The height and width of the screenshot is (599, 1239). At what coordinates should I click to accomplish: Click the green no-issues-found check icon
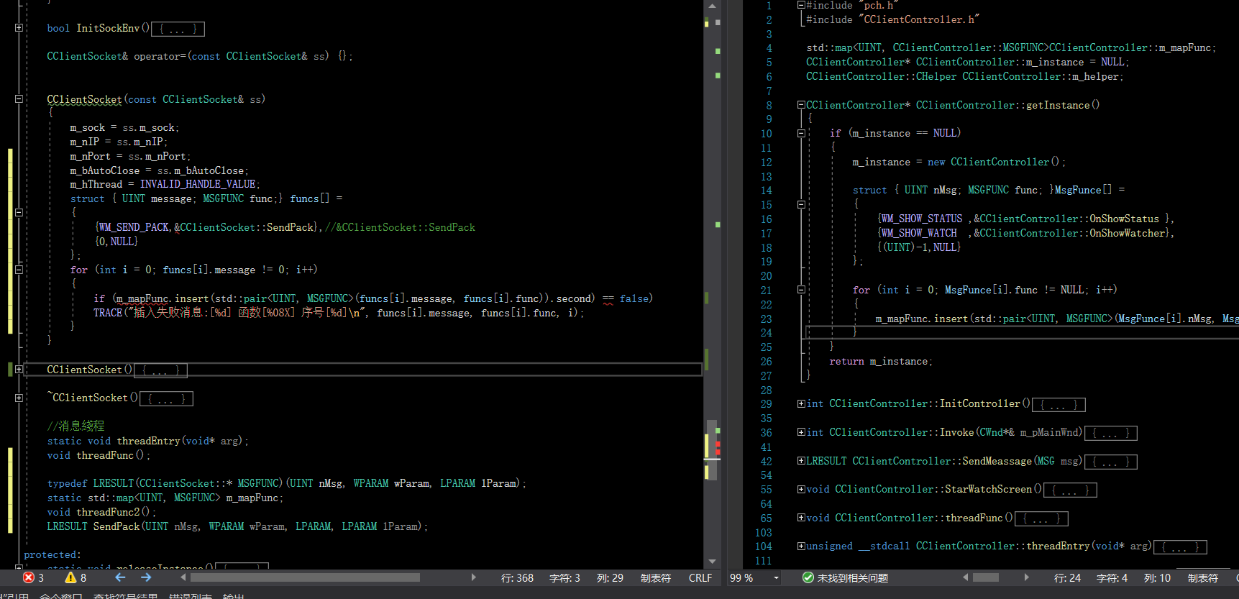tap(808, 577)
